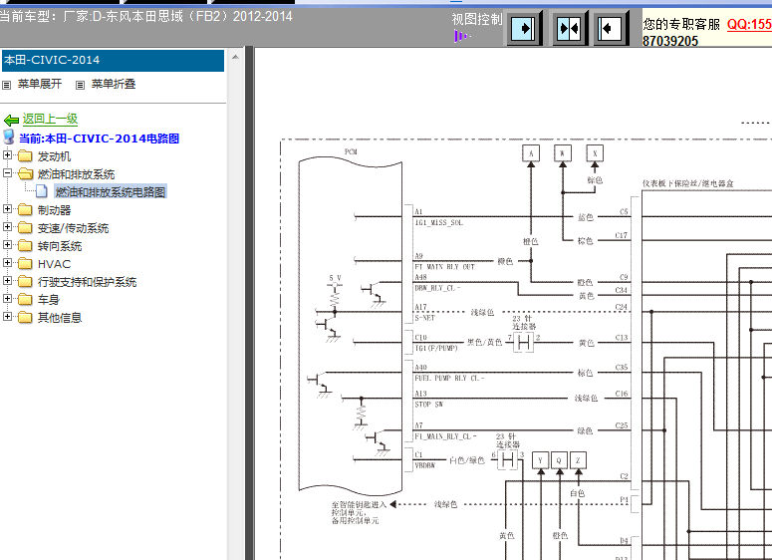Click connector box X in the diagram

click(x=595, y=153)
